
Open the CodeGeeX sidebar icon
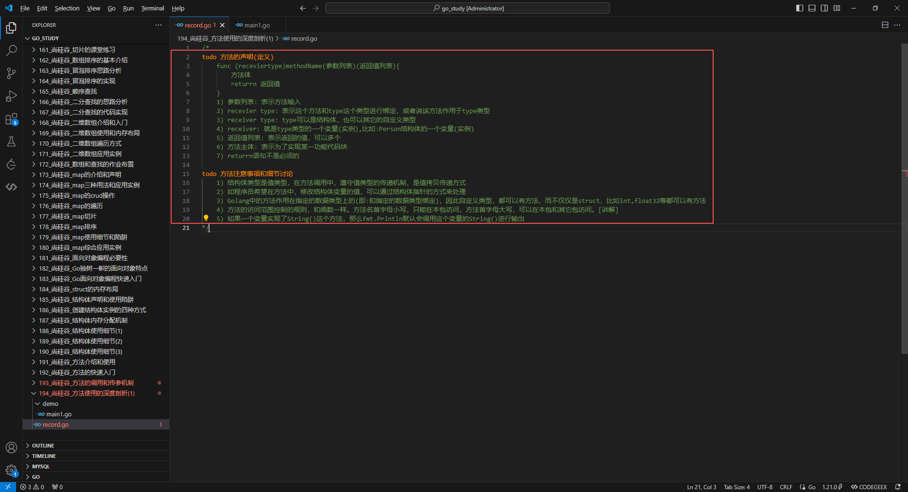tap(11, 187)
